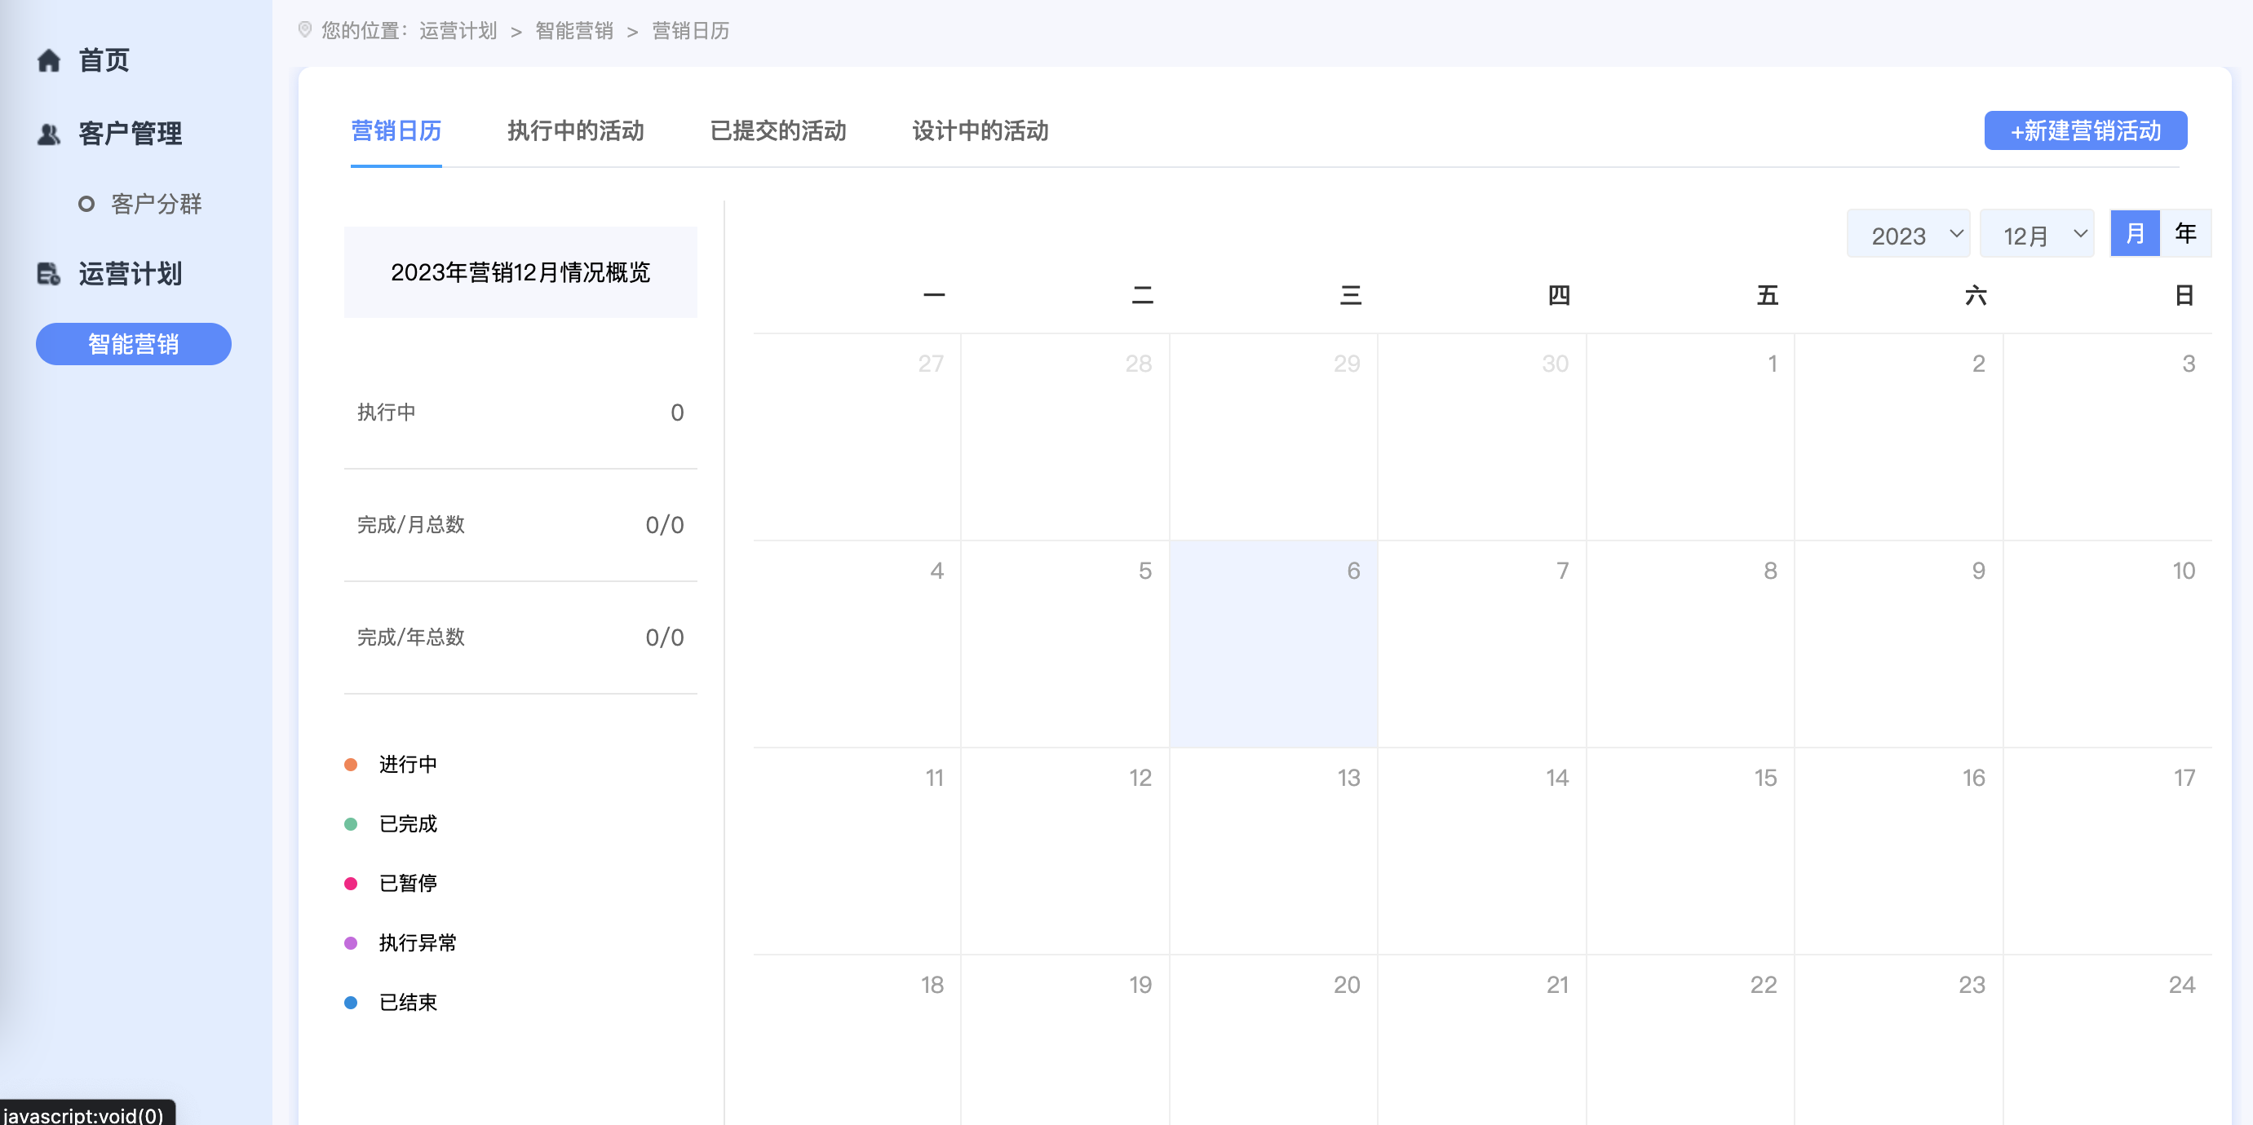The height and width of the screenshot is (1125, 2253).
Task: Select highlighted date 6 in calendar
Action: (1273, 644)
